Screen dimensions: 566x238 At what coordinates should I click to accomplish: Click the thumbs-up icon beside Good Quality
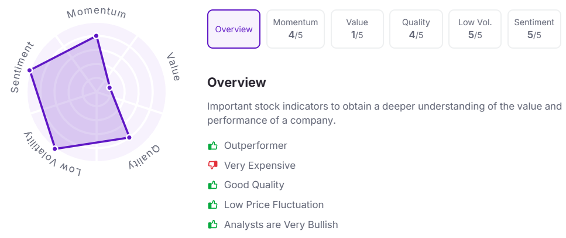[212, 185]
